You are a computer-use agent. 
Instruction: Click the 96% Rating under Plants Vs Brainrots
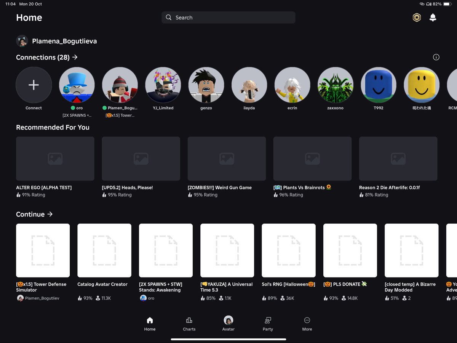pos(291,195)
